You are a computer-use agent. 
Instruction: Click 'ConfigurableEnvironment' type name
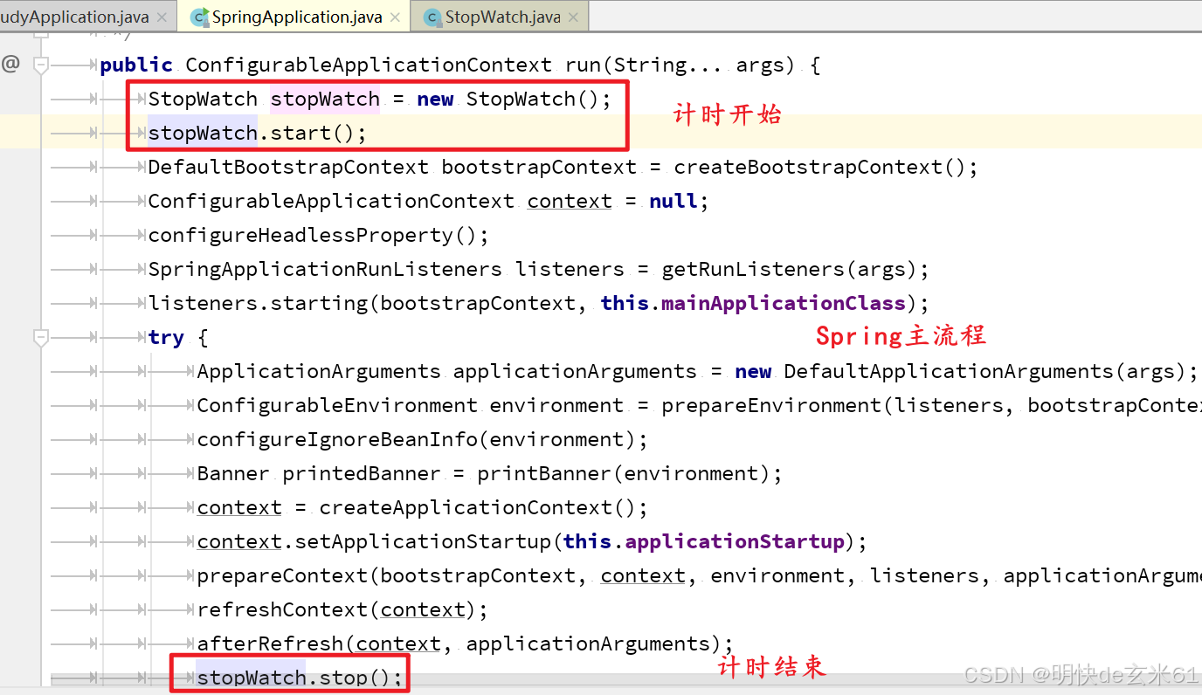(x=337, y=406)
